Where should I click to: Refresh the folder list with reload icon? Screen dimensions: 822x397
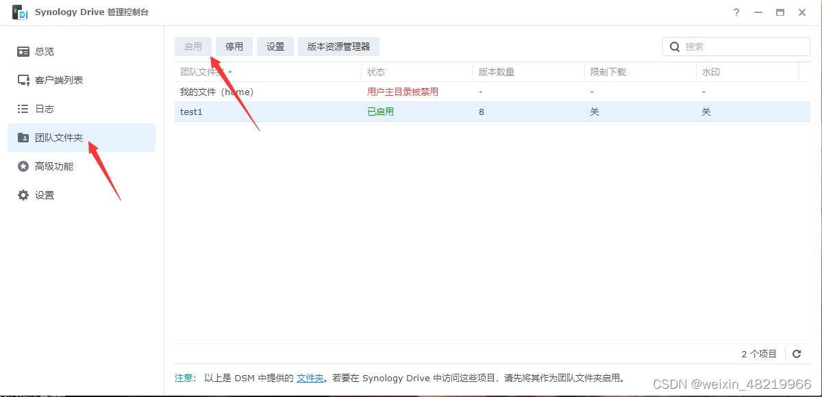[x=797, y=354]
